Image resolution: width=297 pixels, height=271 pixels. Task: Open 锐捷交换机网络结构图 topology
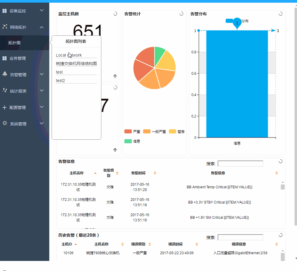tap(76, 64)
